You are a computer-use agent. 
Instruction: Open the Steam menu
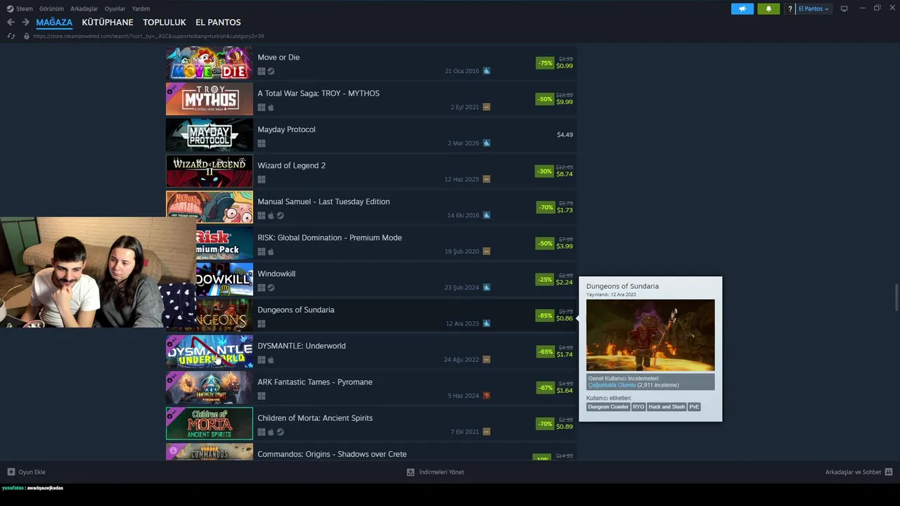[25, 8]
